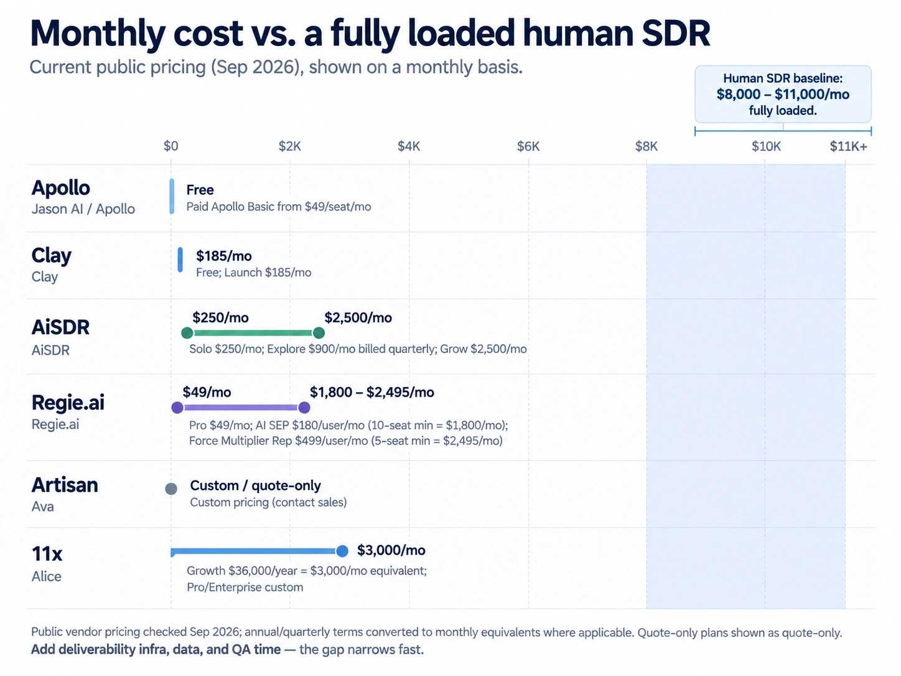The width and height of the screenshot is (901, 676).
Task: Click the 'Alice' sublabel under 11x
Action: [x=47, y=576]
